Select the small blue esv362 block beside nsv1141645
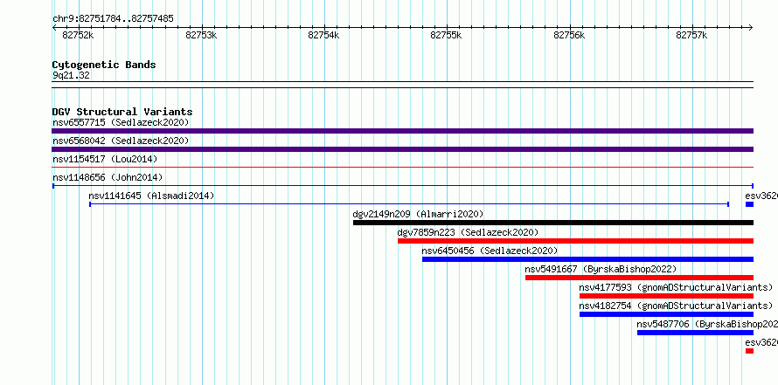The width and height of the screenshot is (778, 385). click(x=749, y=204)
